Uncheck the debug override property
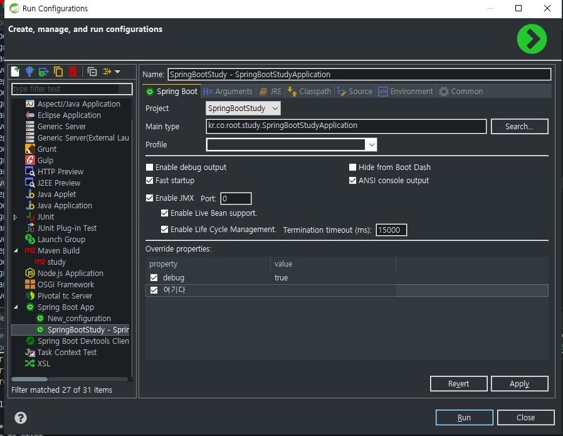The height and width of the screenshot is (436, 563). point(154,278)
